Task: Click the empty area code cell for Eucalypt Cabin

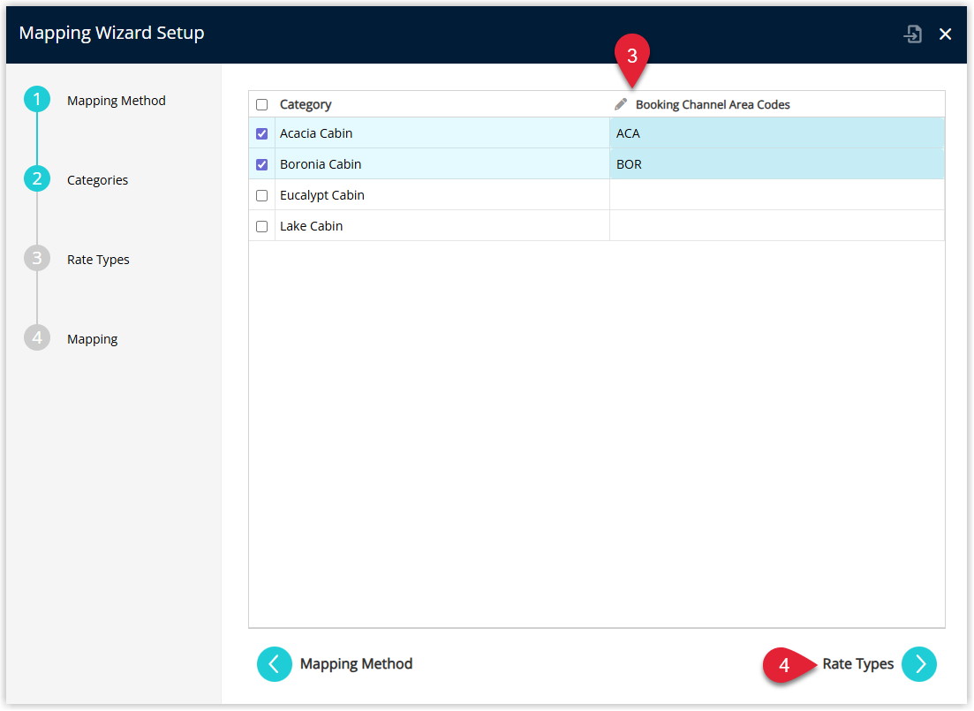Action: tap(777, 195)
